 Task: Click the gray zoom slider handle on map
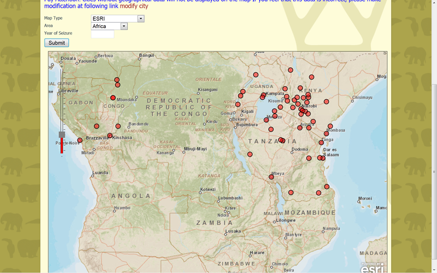62,134
